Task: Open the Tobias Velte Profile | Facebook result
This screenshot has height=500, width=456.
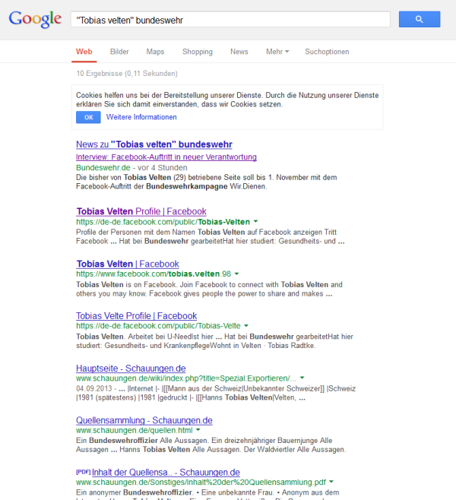Action: 137,315
